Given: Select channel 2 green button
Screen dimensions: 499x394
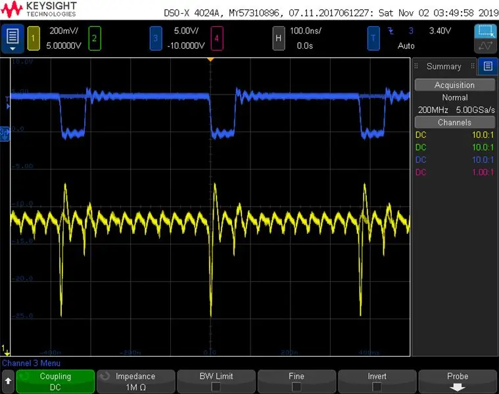Looking at the screenshot, I should click(95, 39).
